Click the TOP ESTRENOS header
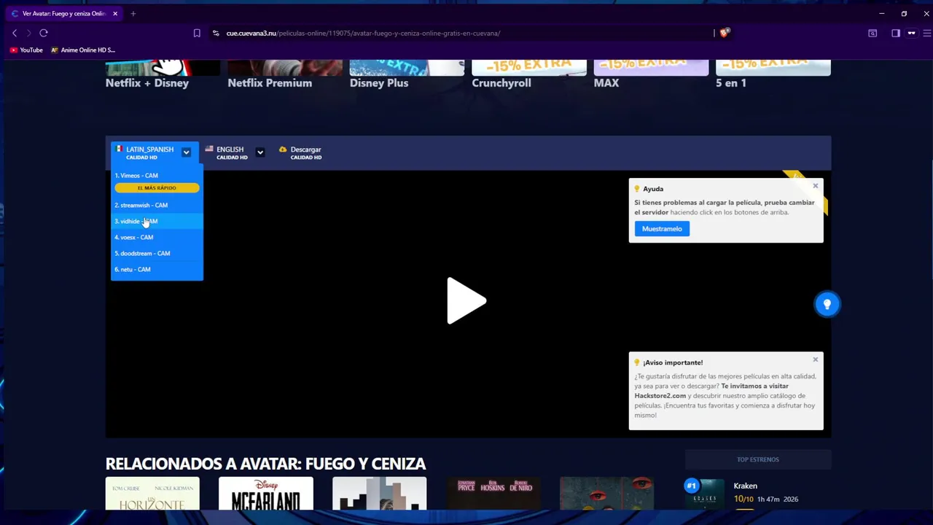This screenshot has width=933, height=525. tap(758, 459)
